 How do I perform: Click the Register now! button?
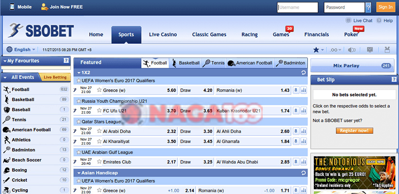[354, 130]
